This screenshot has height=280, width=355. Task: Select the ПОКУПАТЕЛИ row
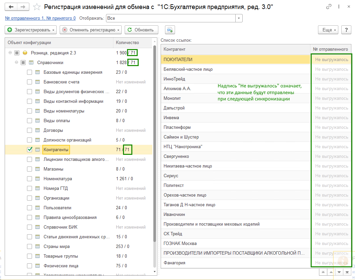[x=256, y=59]
